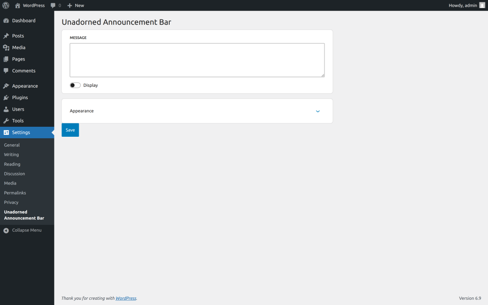This screenshot has height=305, width=488.
Task: Click the Dashboard gauge icon
Action: pyautogui.click(x=6, y=21)
